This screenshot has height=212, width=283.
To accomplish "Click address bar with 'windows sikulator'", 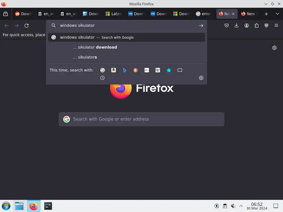I will (x=126, y=26).
